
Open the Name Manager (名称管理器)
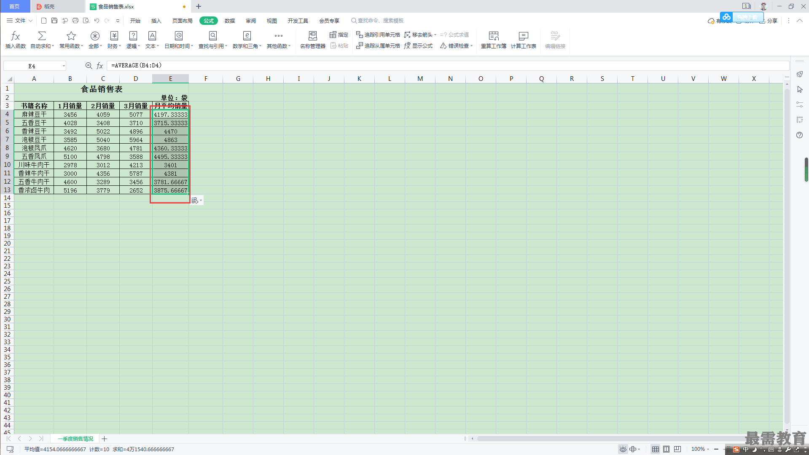pyautogui.click(x=312, y=40)
